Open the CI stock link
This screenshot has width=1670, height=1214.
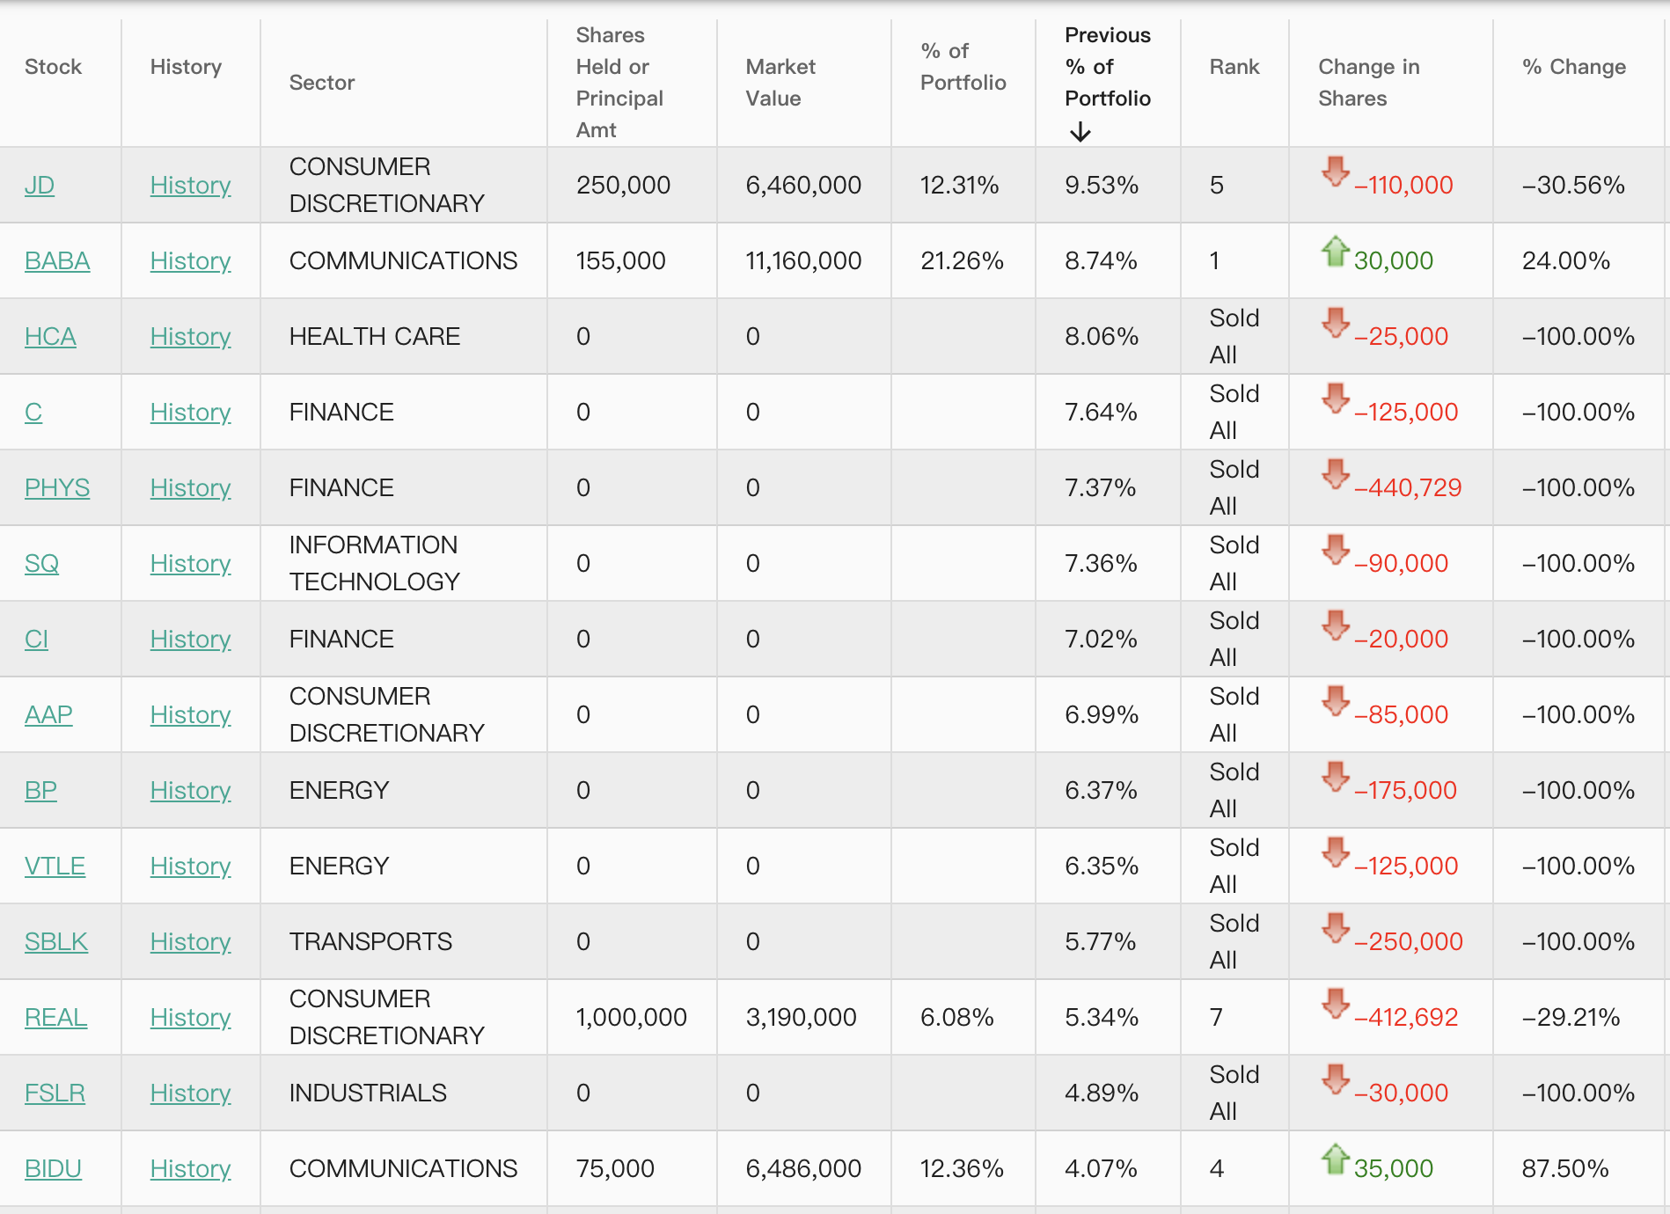coord(36,639)
